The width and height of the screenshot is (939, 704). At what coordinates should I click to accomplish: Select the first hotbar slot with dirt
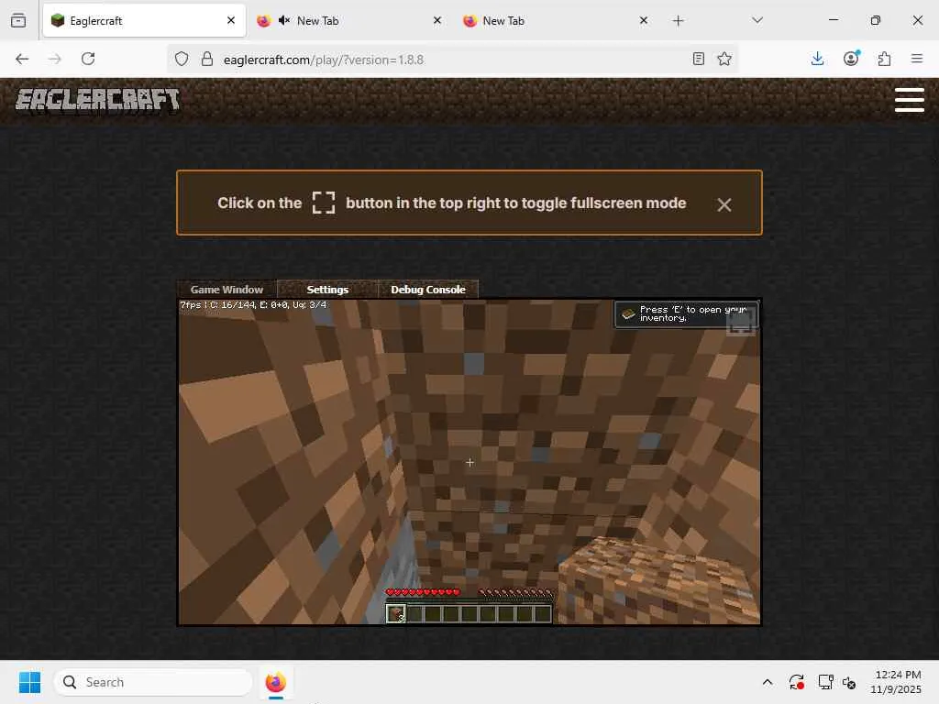(395, 613)
